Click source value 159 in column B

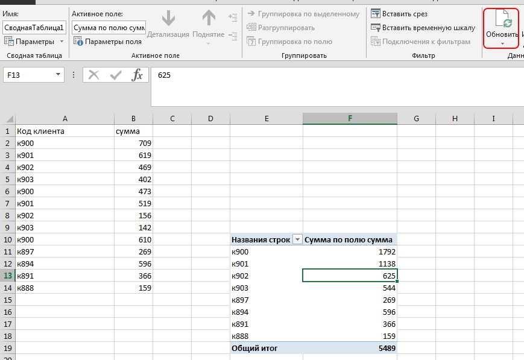(133, 288)
